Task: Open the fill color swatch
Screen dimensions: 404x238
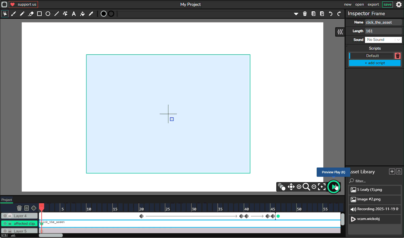Action: 104,14
